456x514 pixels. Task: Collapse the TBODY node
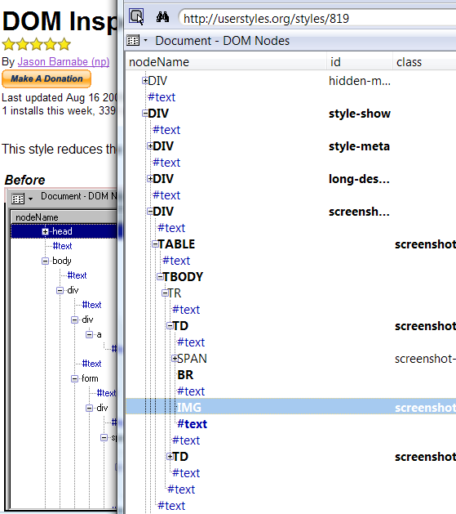(x=160, y=277)
